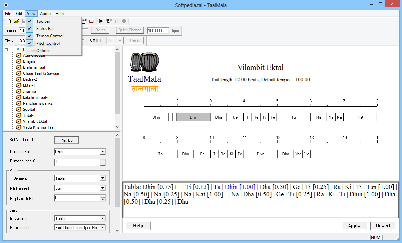Click the Emphasis dB input field
This screenshot has height=243, width=402.
coord(77,198)
